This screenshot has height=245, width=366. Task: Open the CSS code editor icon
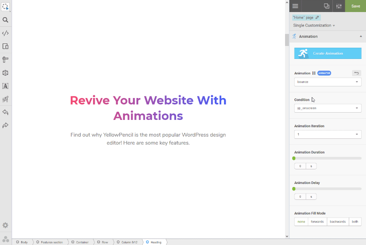(x=5, y=33)
